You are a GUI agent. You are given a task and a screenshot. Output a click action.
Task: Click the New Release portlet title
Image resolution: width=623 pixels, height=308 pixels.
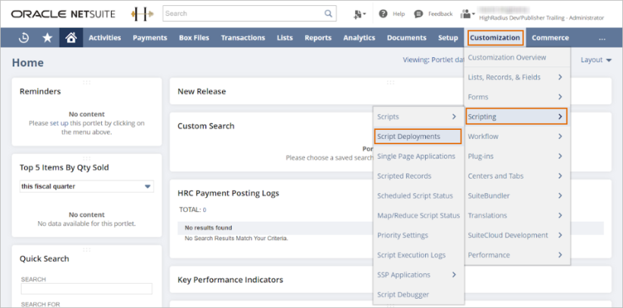(202, 91)
